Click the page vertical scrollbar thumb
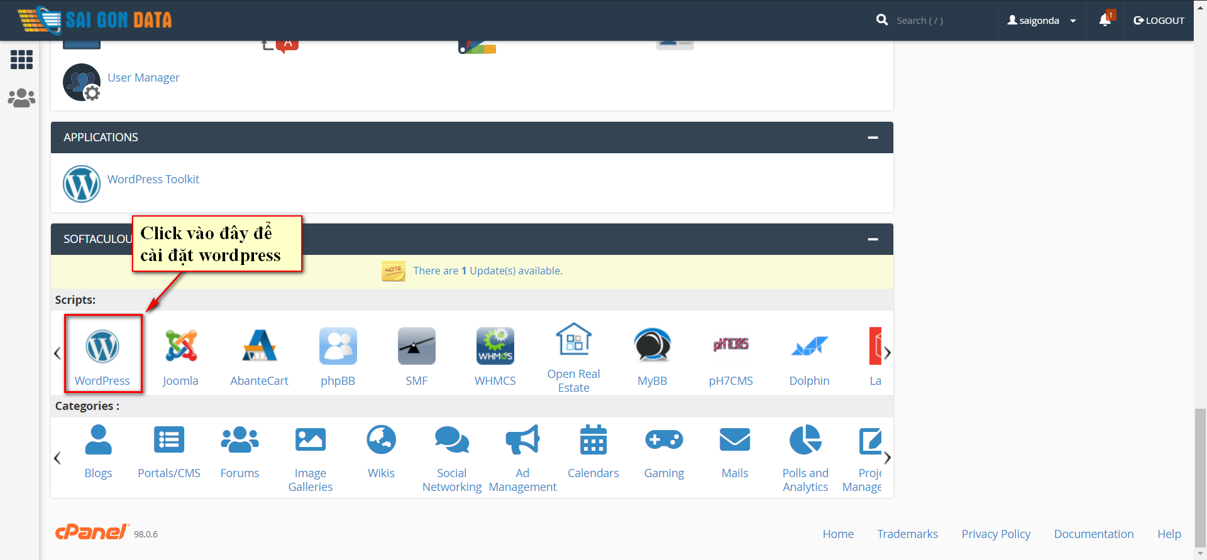The height and width of the screenshot is (560, 1207). 1200,478
